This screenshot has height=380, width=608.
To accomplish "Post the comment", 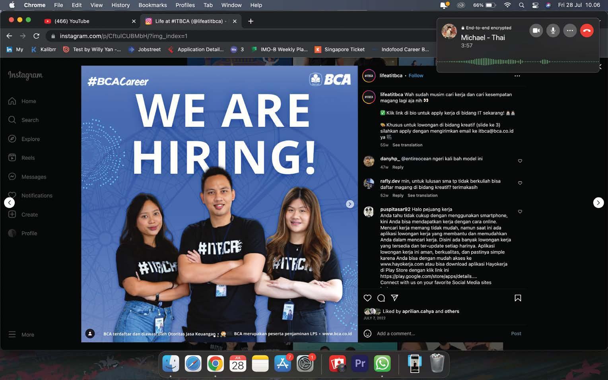I will coord(516,333).
